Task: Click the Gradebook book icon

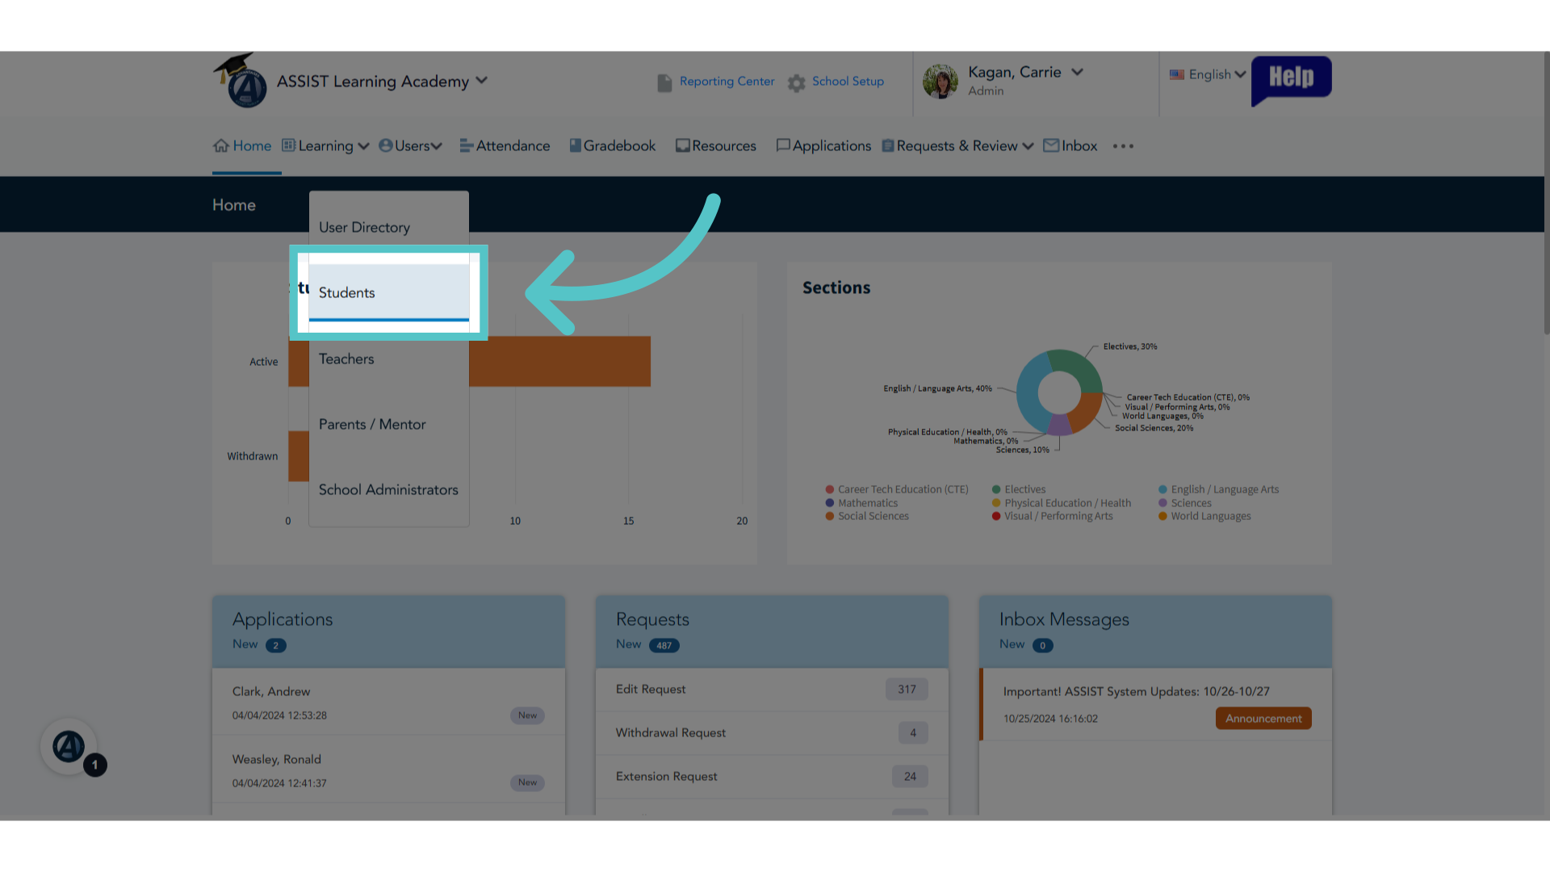Action: [x=576, y=145]
